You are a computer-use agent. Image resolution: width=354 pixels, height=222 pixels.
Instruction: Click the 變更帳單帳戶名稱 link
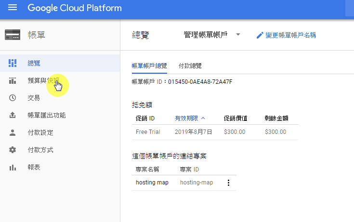tap(290, 35)
